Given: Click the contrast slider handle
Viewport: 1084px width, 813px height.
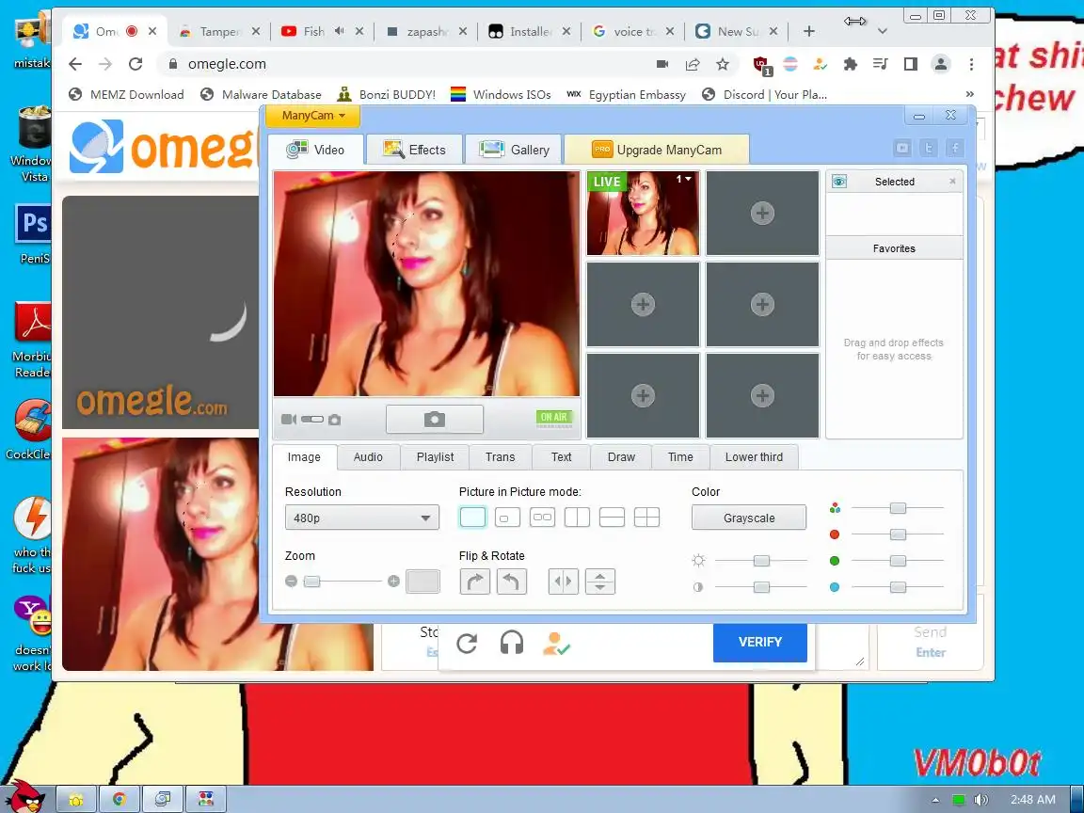Looking at the screenshot, I should 761,587.
